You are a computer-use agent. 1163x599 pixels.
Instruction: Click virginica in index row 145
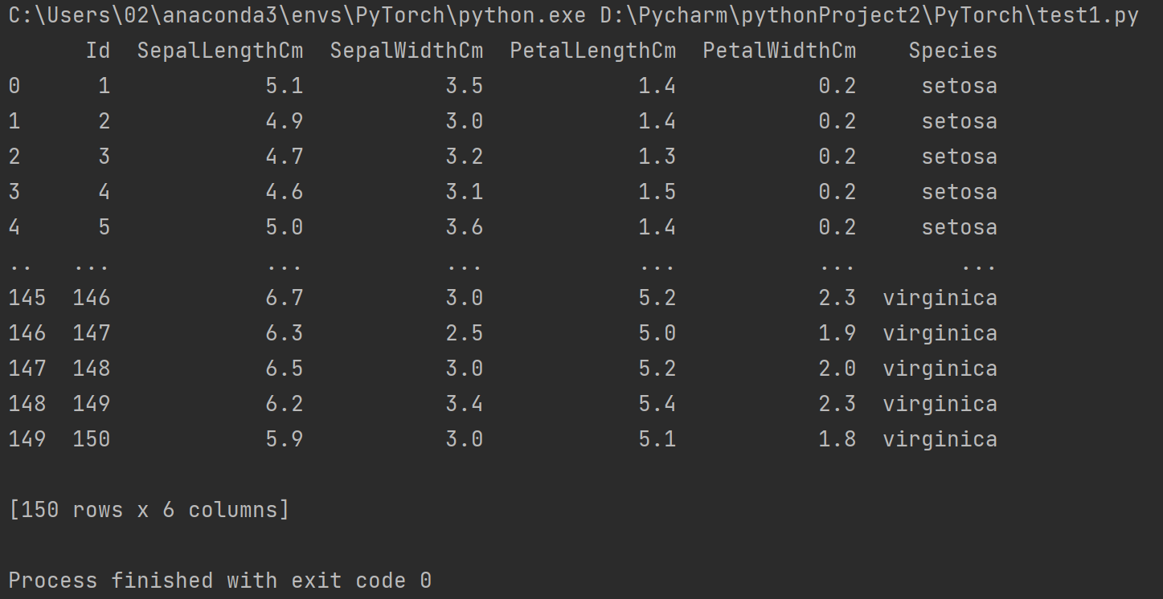940,298
